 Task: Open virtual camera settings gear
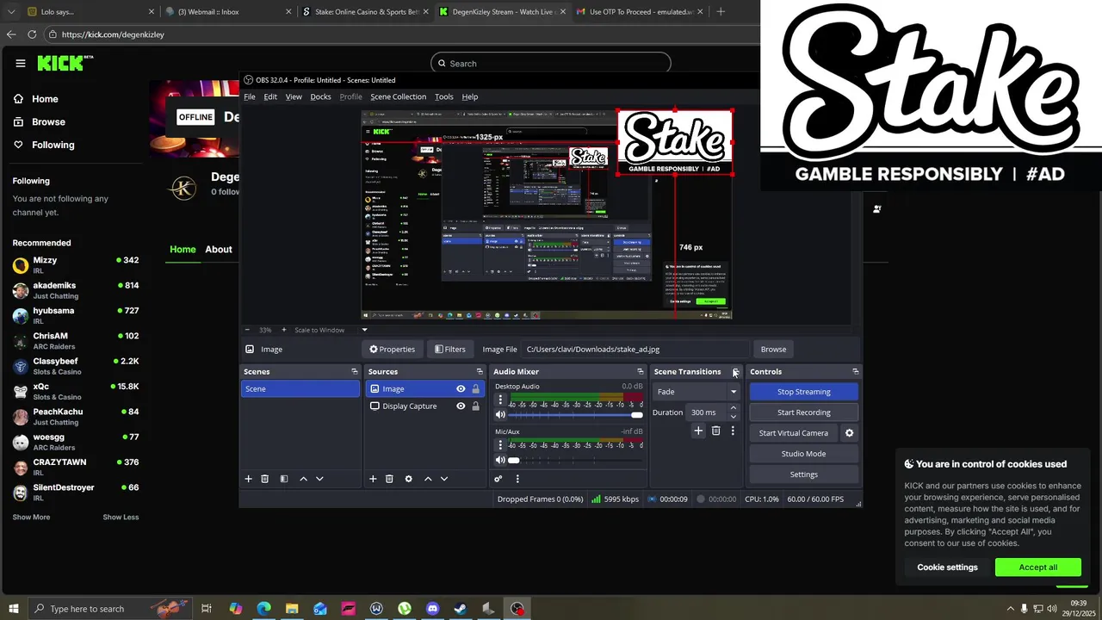(849, 433)
